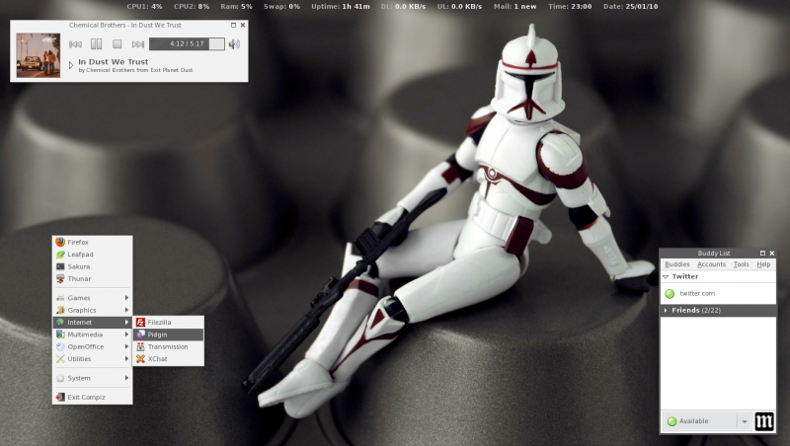The image size is (790, 446).
Task: Click the System menu icon
Action: 60,378
